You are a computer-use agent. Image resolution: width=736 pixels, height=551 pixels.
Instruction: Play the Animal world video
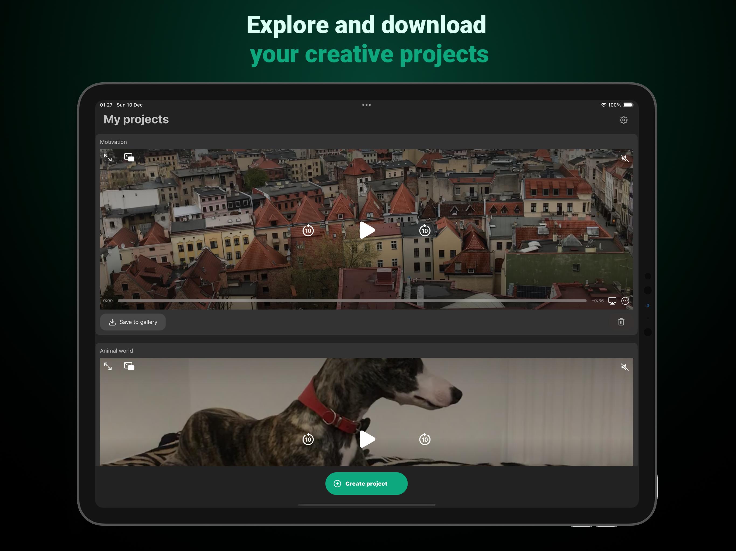coord(367,439)
